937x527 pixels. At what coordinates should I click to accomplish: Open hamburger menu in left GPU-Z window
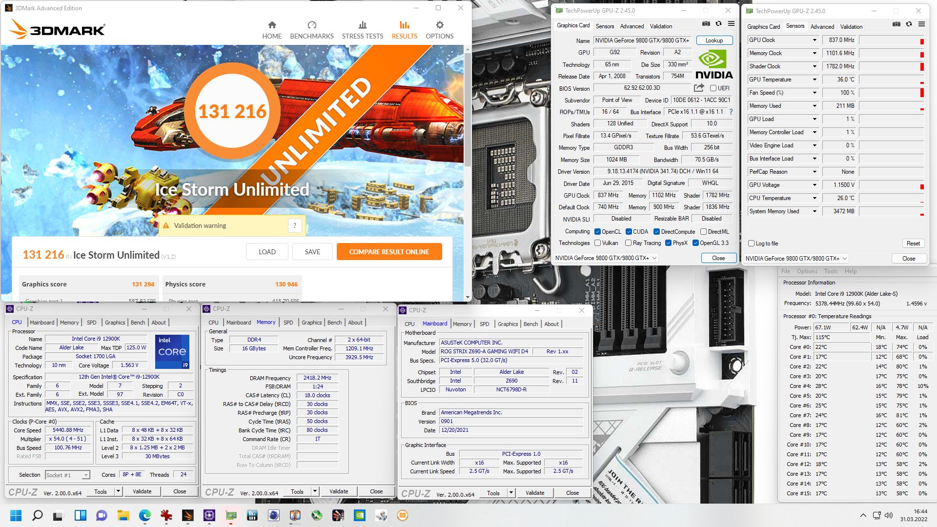[731, 23]
